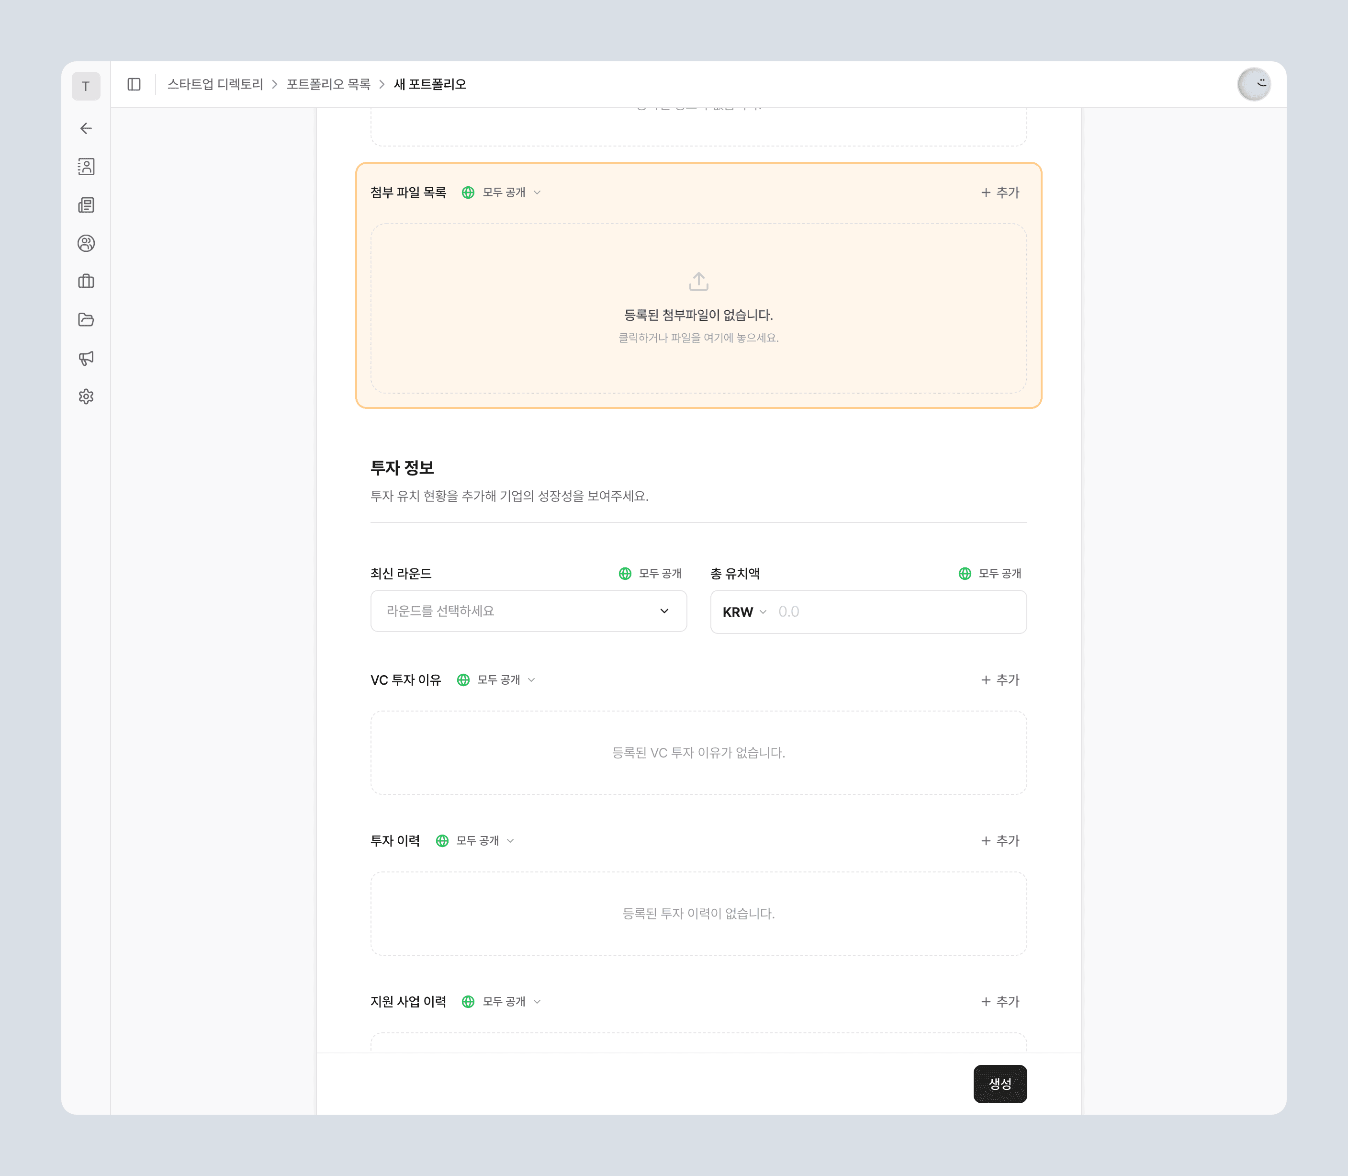Click the attachment file drop zone
Viewport: 1348px width, 1176px height.
698,308
